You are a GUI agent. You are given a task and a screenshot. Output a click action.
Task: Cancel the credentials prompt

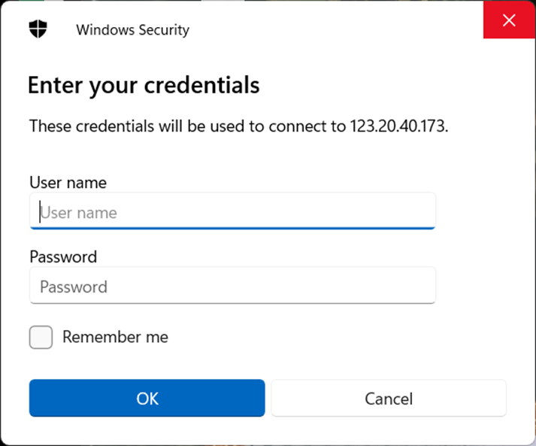click(389, 398)
